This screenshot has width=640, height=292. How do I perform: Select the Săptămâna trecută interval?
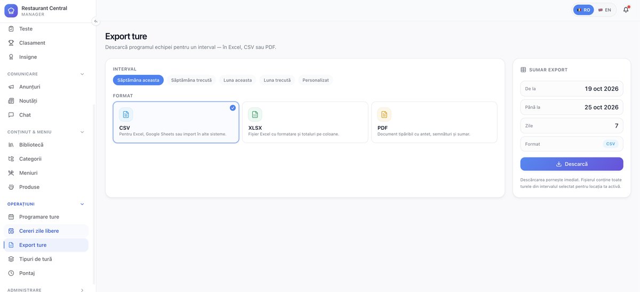tap(191, 80)
